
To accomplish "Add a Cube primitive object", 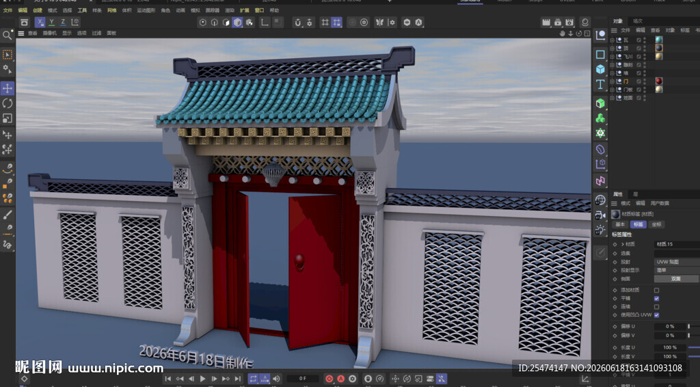I will click(600, 69).
